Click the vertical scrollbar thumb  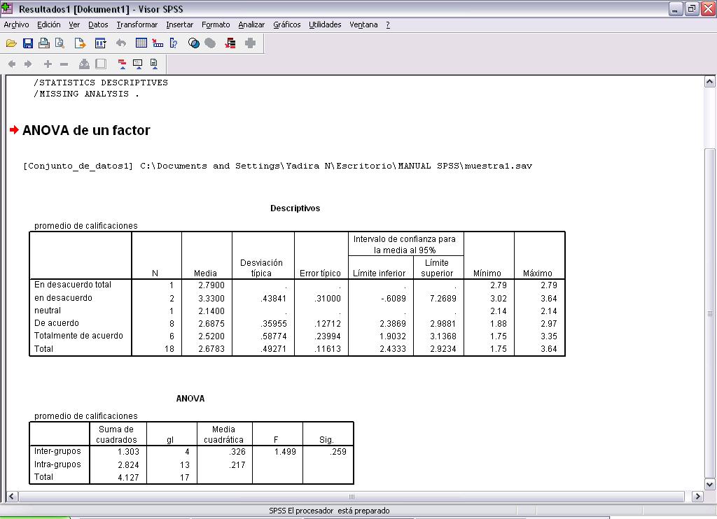[x=709, y=313]
